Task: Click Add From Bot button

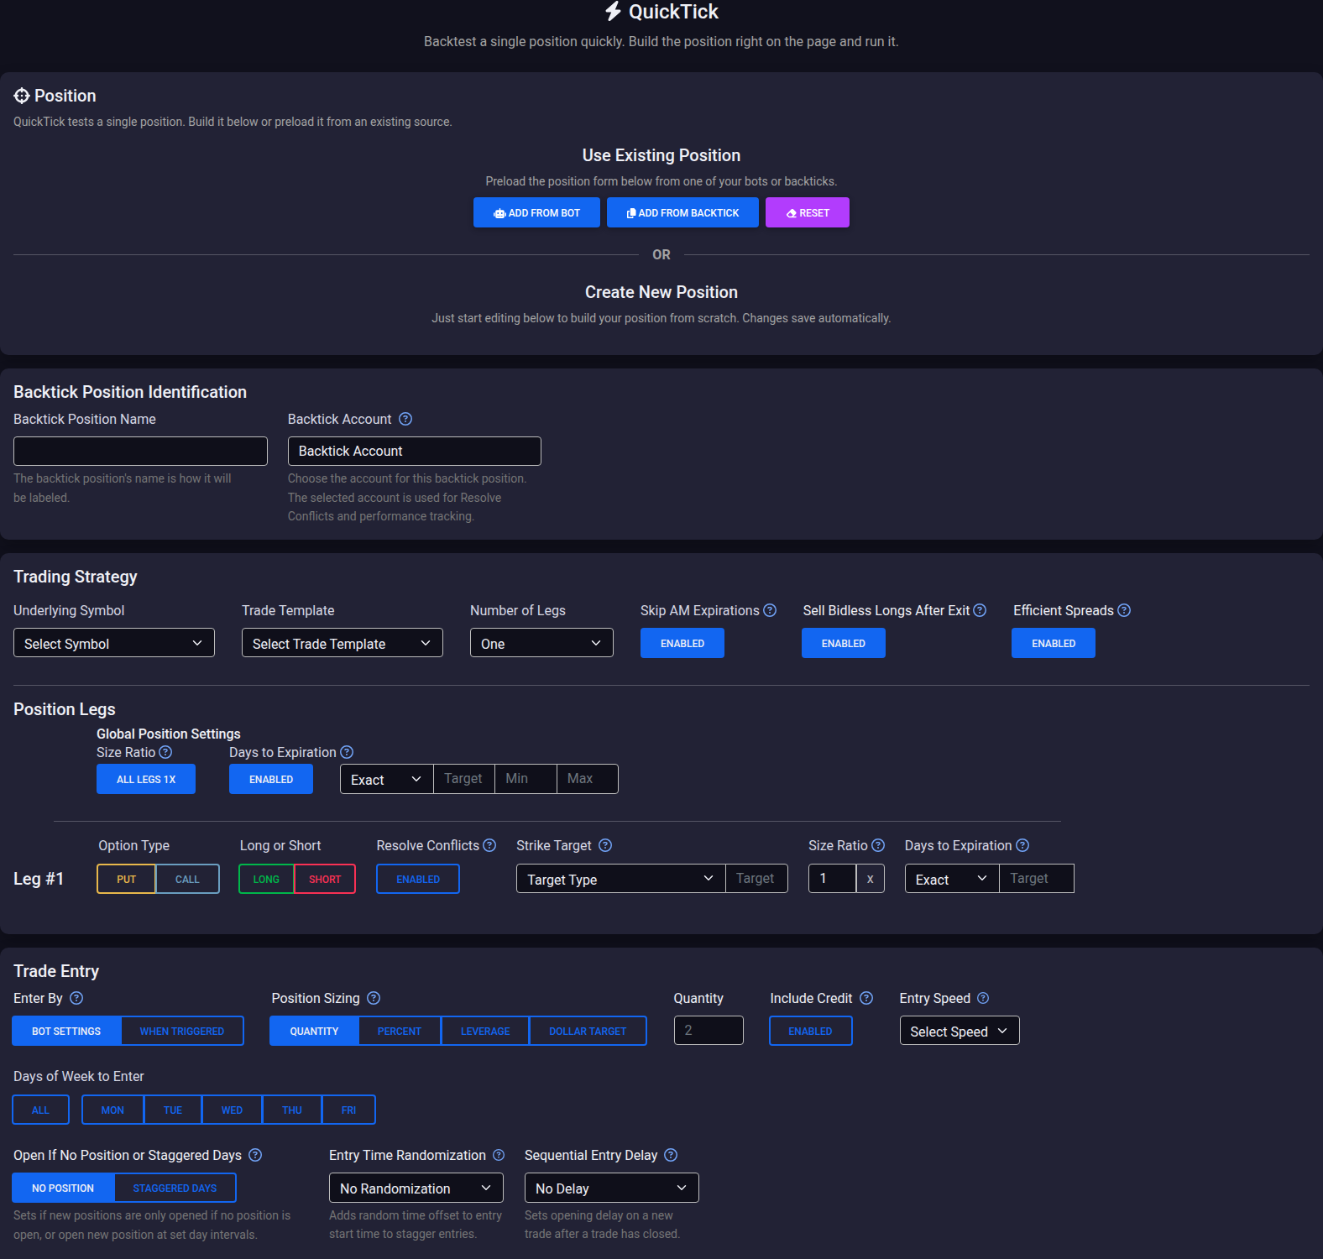Action: tap(537, 212)
